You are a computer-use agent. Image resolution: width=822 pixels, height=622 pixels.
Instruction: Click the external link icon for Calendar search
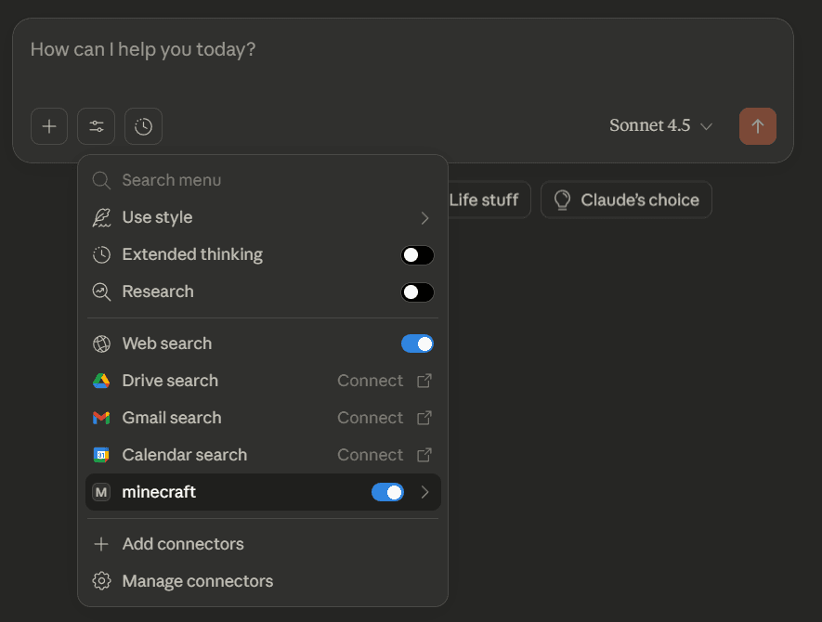pyautogui.click(x=424, y=455)
